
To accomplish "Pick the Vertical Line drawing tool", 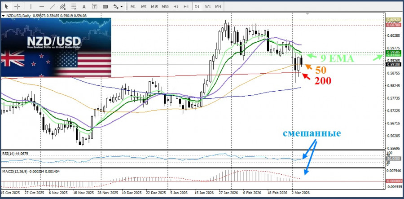I will tap(31, 6).
